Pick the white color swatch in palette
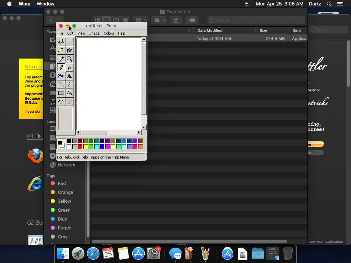 tap(69, 147)
